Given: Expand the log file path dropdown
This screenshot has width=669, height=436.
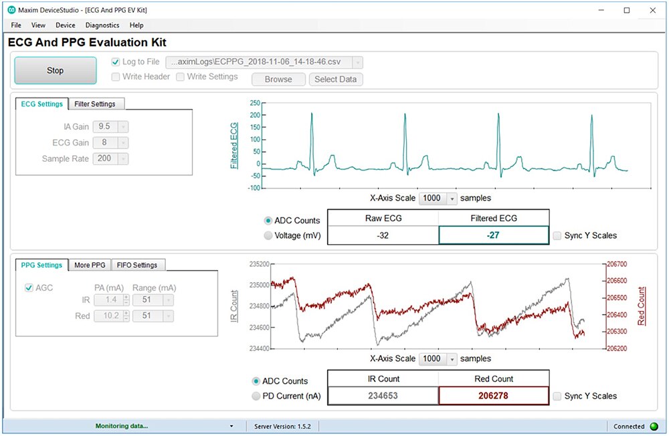Looking at the screenshot, I should click(357, 62).
